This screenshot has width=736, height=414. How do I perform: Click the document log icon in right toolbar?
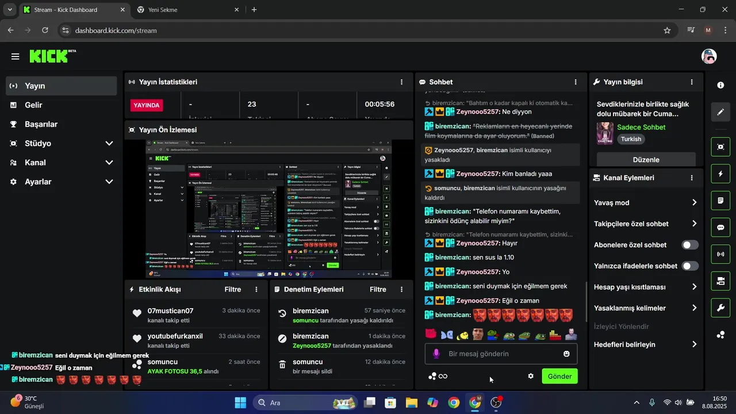click(x=720, y=201)
